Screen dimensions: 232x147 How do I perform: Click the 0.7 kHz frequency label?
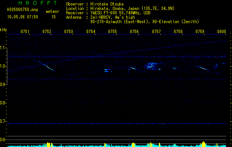3,121
